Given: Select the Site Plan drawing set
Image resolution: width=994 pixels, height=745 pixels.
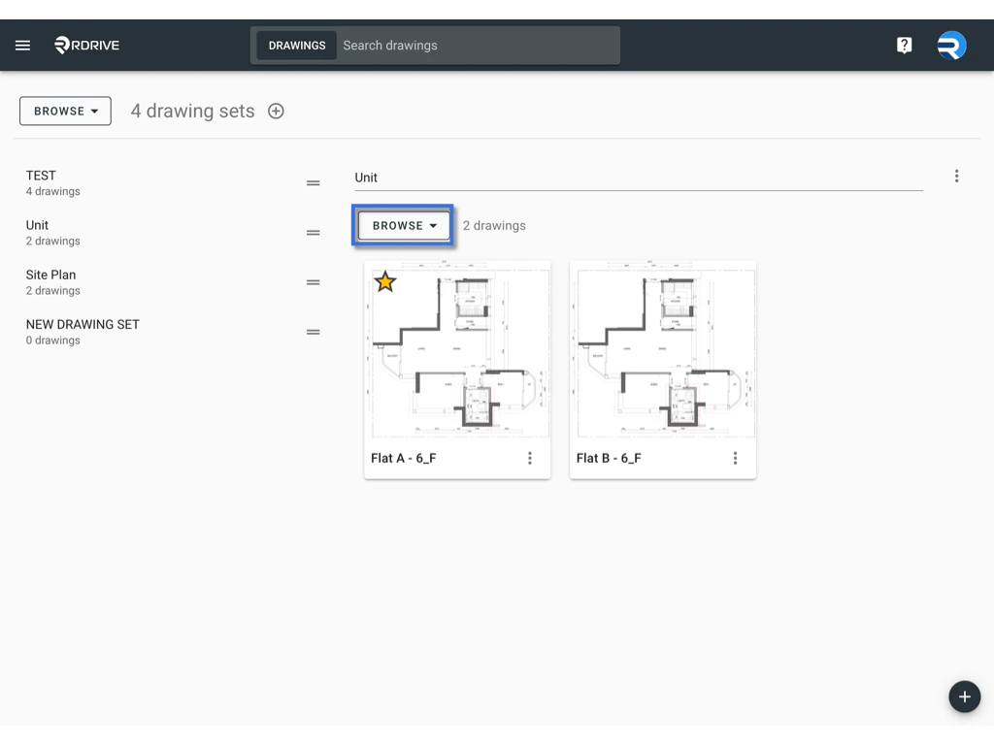Looking at the screenshot, I should pos(171,282).
